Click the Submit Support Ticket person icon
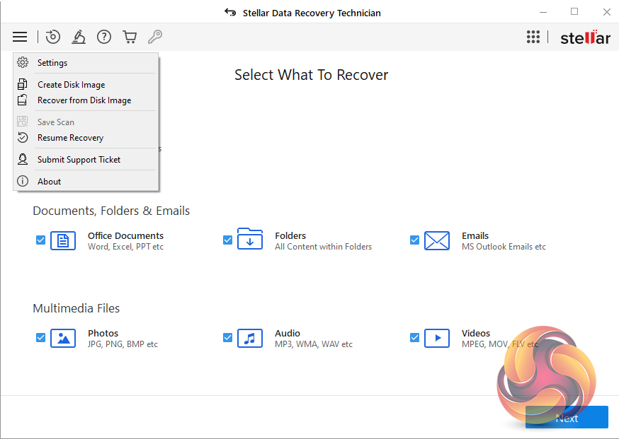This screenshot has height=439, width=619. [x=23, y=159]
